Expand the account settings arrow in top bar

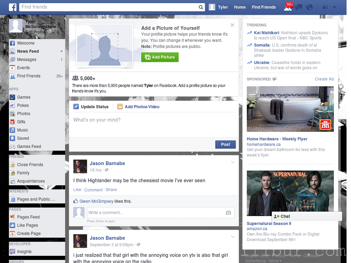pyautogui.click(x=334, y=7)
